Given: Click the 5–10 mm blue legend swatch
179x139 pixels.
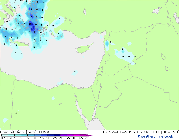Looking at the screenshot, I should (31, 135).
